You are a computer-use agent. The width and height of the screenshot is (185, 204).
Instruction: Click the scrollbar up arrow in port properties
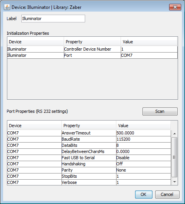click(x=175, y=134)
